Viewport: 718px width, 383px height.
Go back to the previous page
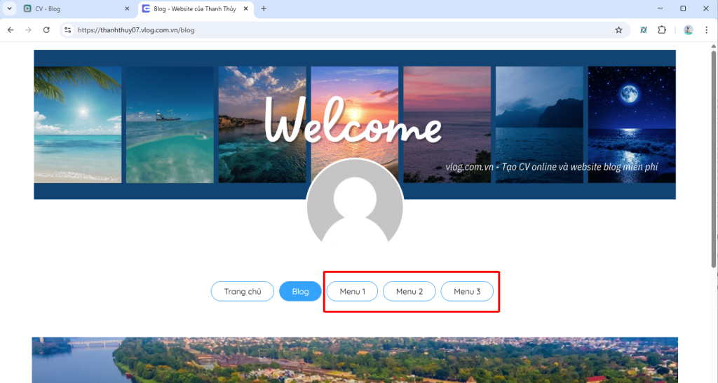click(11, 29)
